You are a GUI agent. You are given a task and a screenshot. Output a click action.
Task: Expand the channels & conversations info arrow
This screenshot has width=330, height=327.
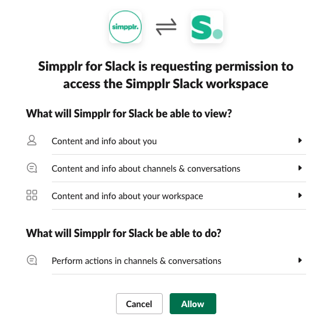point(300,168)
